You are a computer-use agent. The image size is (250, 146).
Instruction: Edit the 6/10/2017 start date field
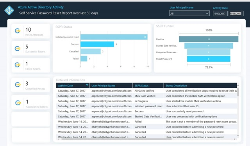(220, 14)
